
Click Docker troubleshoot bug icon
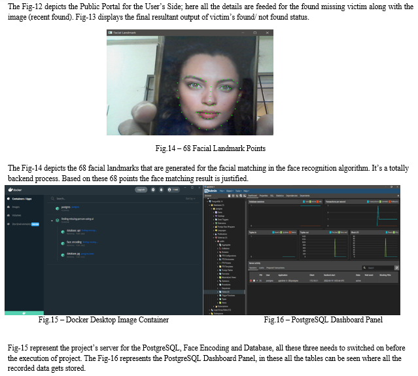tap(161, 190)
